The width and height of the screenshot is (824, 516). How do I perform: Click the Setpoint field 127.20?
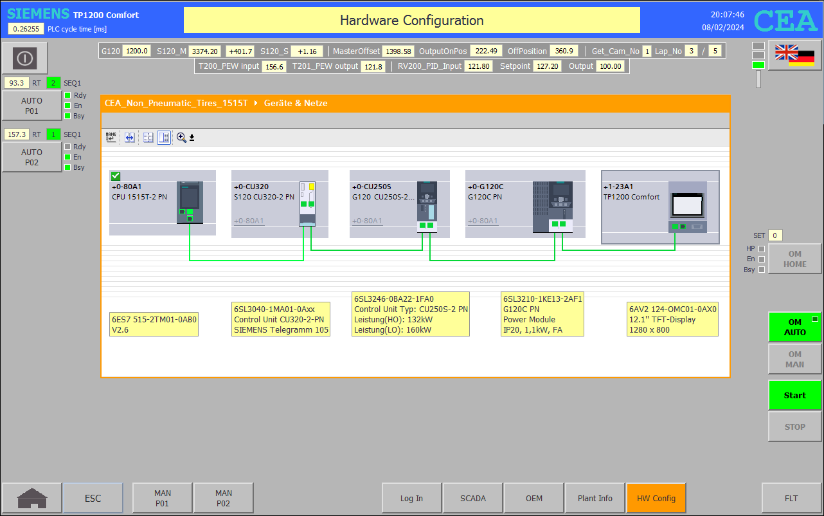click(x=548, y=66)
